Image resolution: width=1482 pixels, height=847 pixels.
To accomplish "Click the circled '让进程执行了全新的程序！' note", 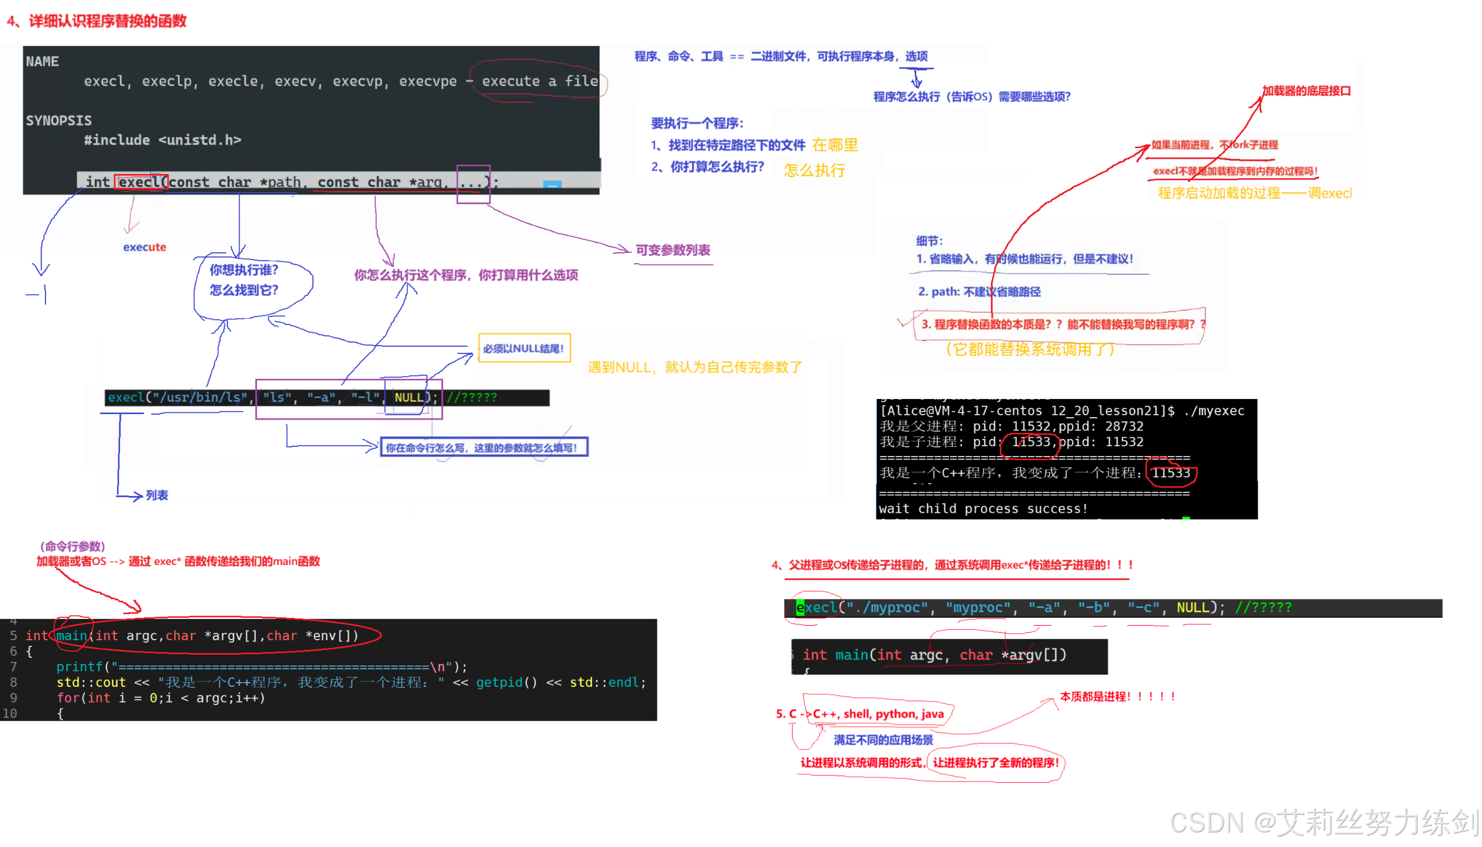I will click(995, 763).
